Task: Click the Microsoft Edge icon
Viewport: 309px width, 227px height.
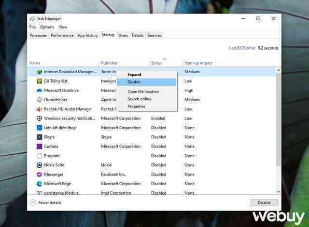Action: coord(40,184)
